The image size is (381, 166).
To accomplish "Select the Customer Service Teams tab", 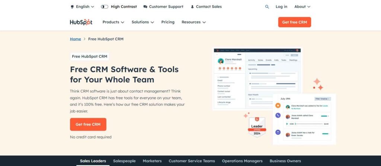I will point(192,161).
